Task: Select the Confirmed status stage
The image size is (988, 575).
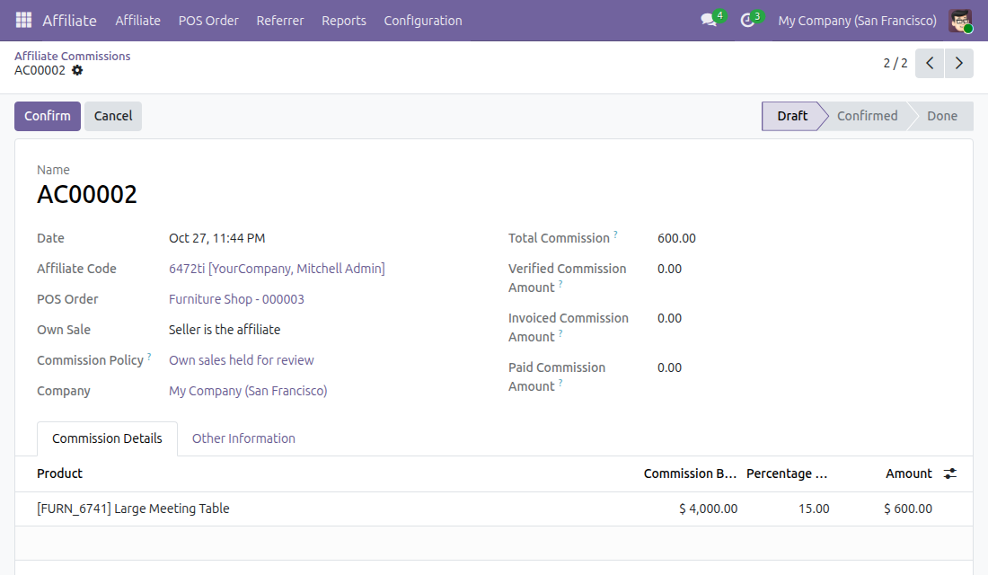Action: (867, 116)
